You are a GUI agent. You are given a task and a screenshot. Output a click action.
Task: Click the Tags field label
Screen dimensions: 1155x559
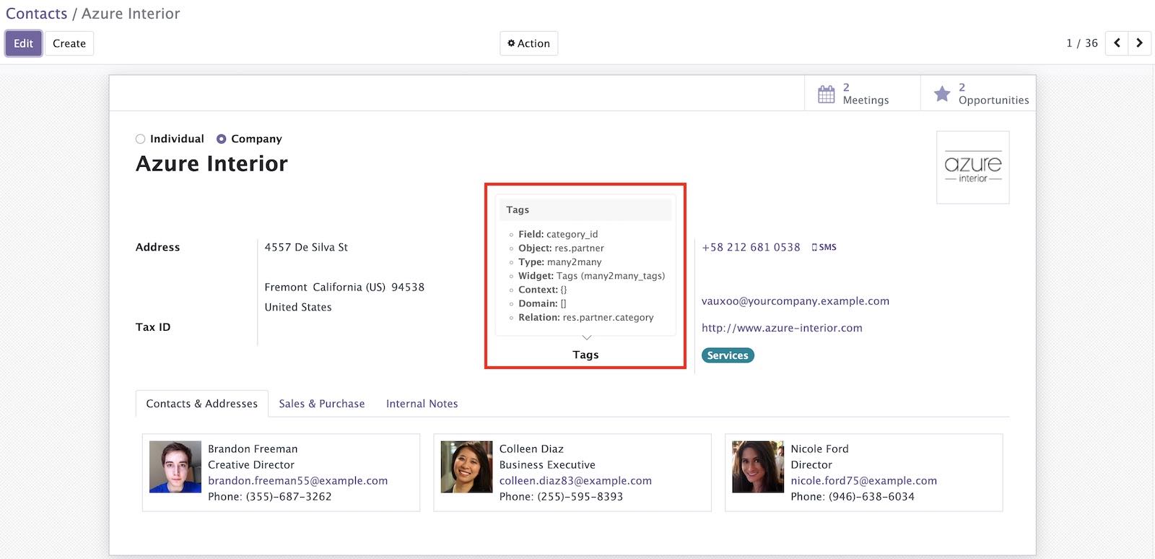(x=585, y=355)
